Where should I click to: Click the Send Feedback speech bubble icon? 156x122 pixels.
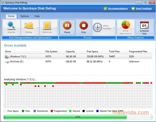click(133, 9)
